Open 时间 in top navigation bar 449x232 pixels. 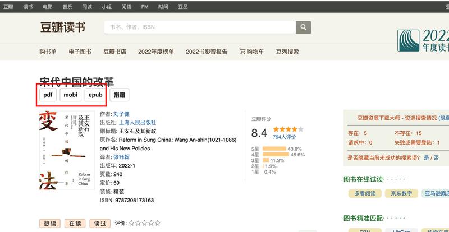tap(163, 7)
